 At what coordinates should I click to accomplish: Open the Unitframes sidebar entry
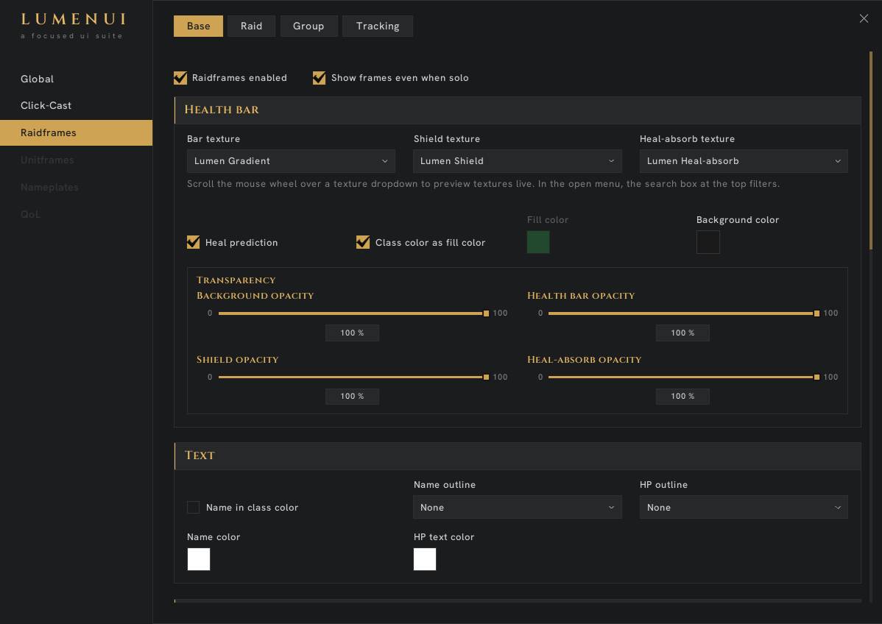pyautogui.click(x=76, y=160)
